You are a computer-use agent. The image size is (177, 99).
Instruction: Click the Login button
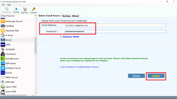(x=156, y=76)
